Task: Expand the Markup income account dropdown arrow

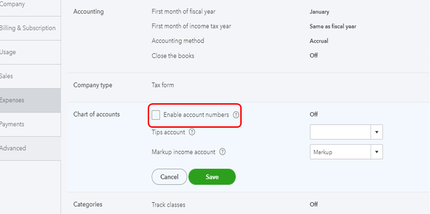Action: [376, 152]
